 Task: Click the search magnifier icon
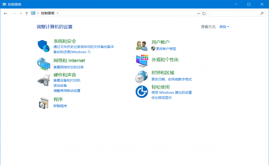pos(262,13)
